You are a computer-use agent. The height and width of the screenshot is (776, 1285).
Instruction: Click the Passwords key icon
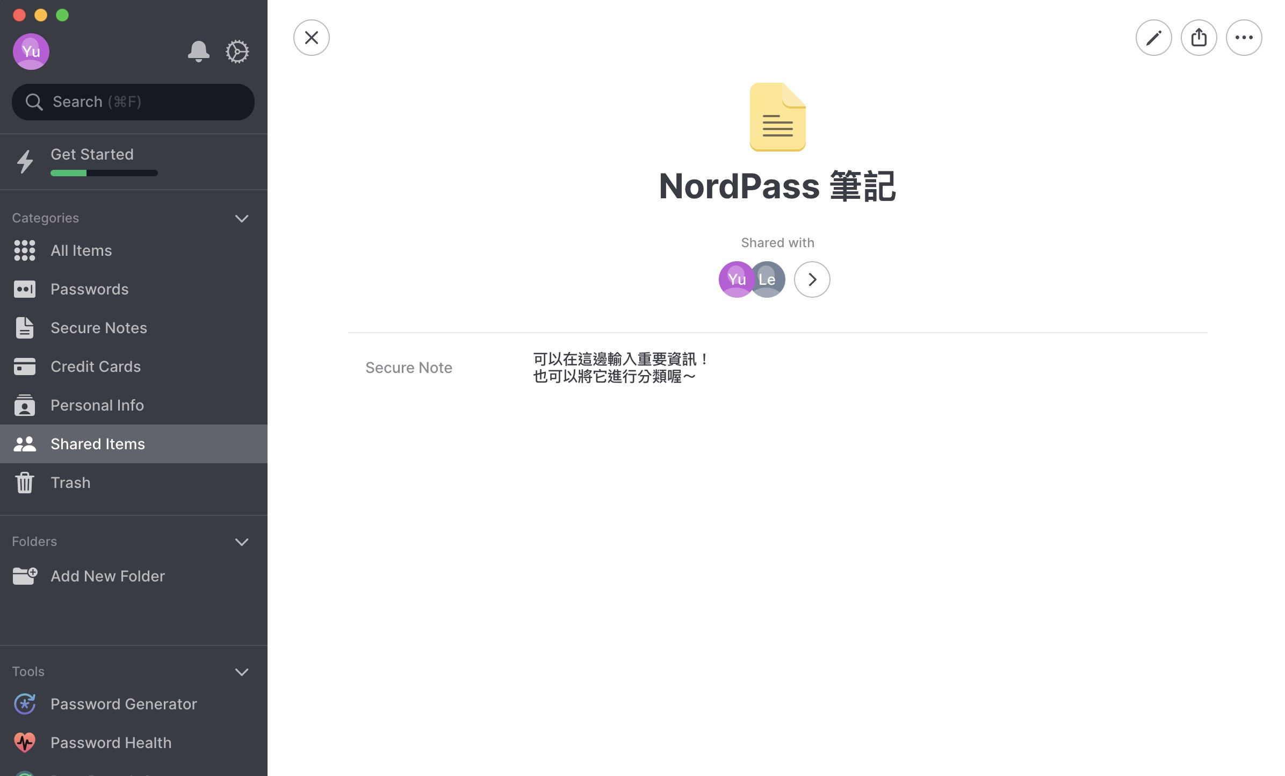tap(25, 289)
